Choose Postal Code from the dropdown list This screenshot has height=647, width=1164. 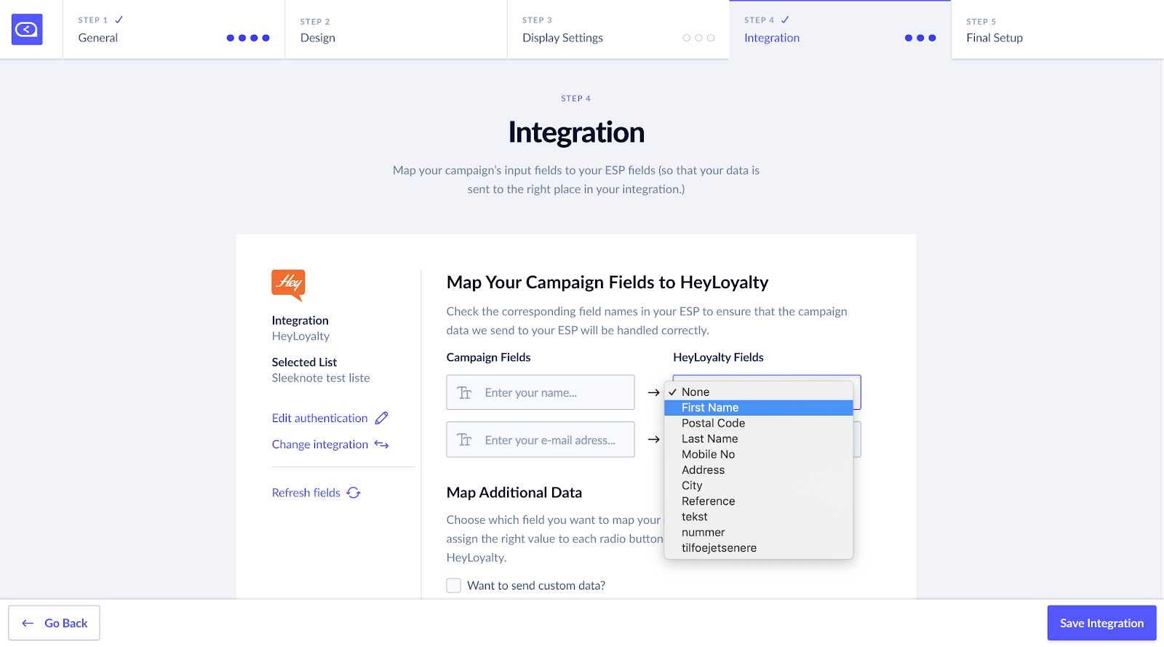(x=759, y=423)
